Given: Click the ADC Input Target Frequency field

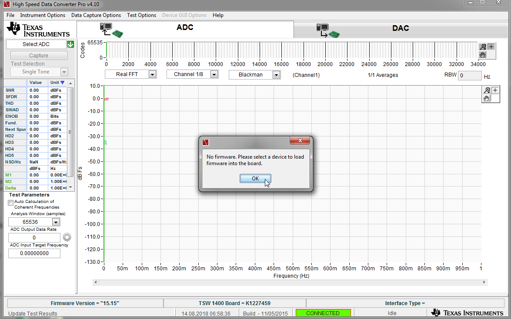Looking at the screenshot, I should [x=34, y=253].
